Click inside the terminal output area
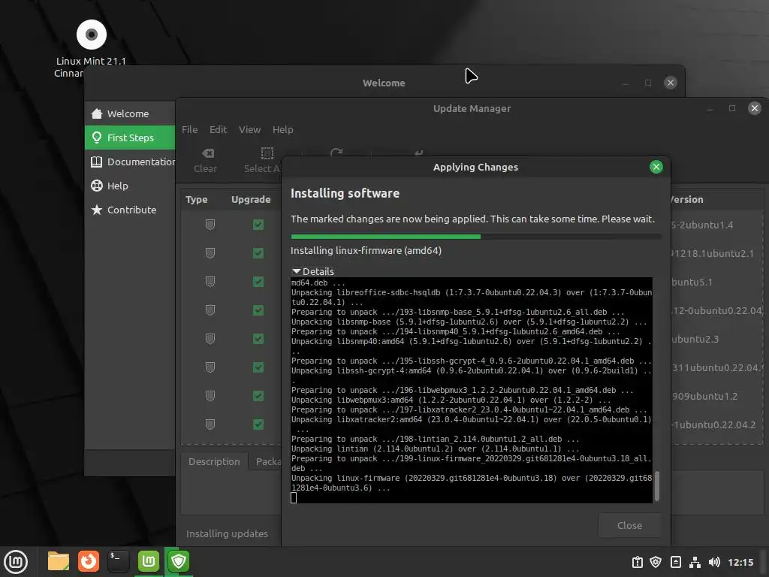This screenshot has height=577, width=769. pyautogui.click(x=472, y=391)
